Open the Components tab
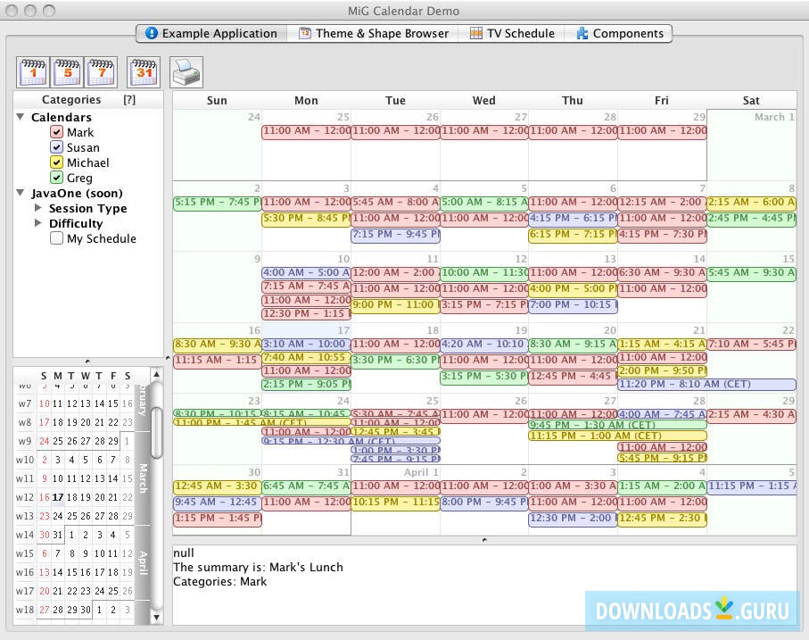809x640 pixels. coord(618,34)
